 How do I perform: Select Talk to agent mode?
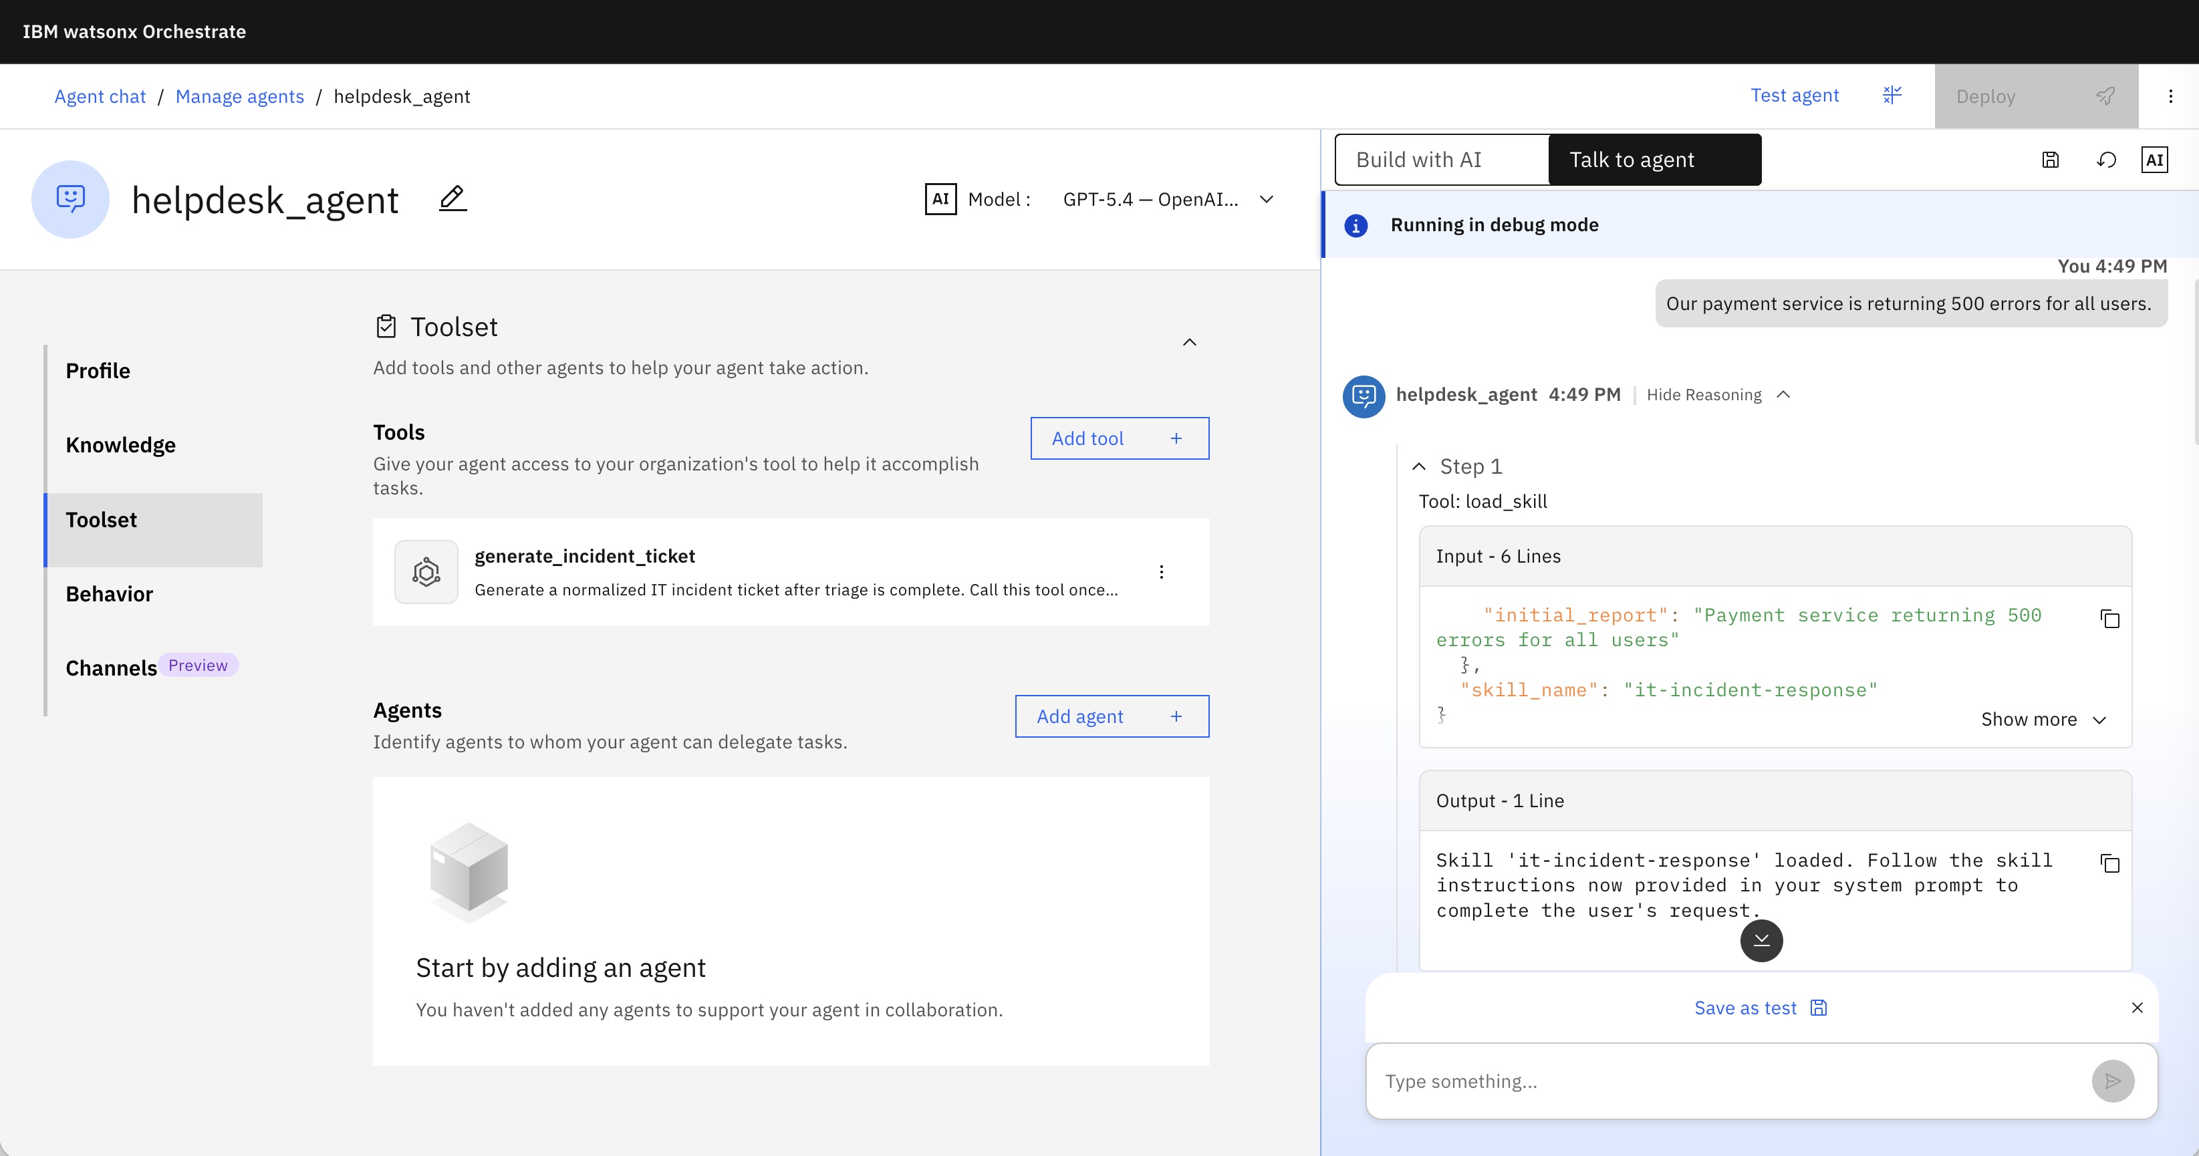[1654, 160]
